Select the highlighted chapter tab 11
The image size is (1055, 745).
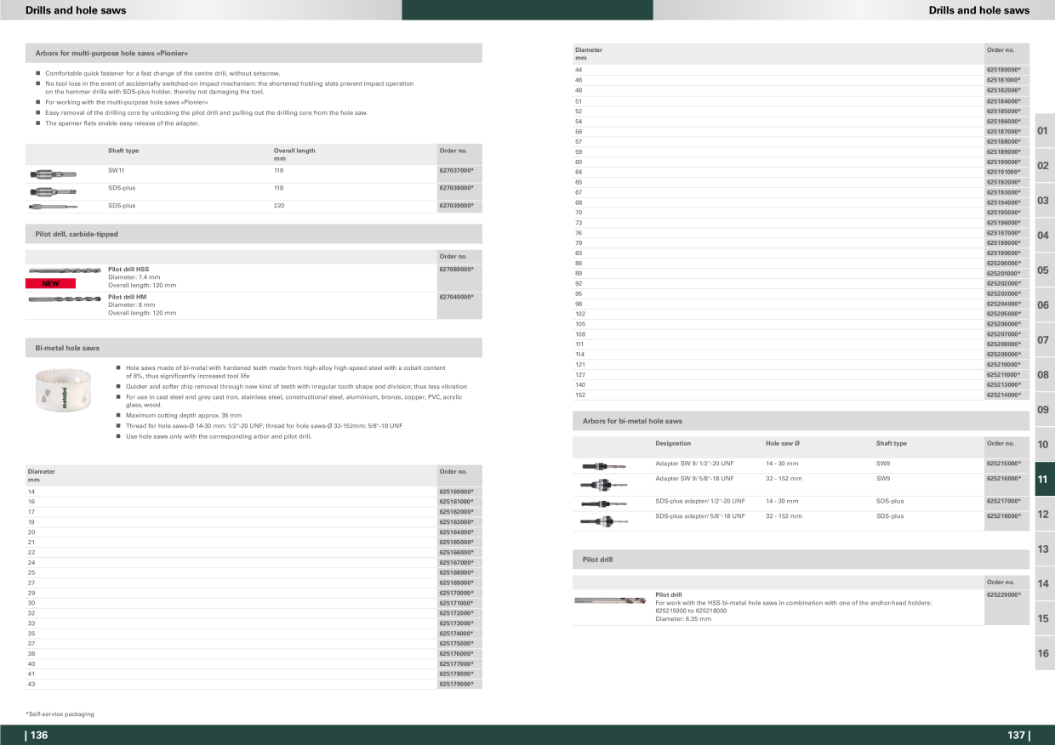[x=1044, y=480]
